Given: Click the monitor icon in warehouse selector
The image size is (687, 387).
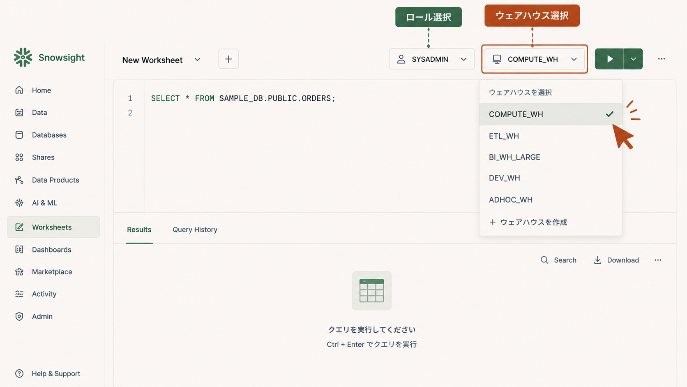Looking at the screenshot, I should click(497, 59).
